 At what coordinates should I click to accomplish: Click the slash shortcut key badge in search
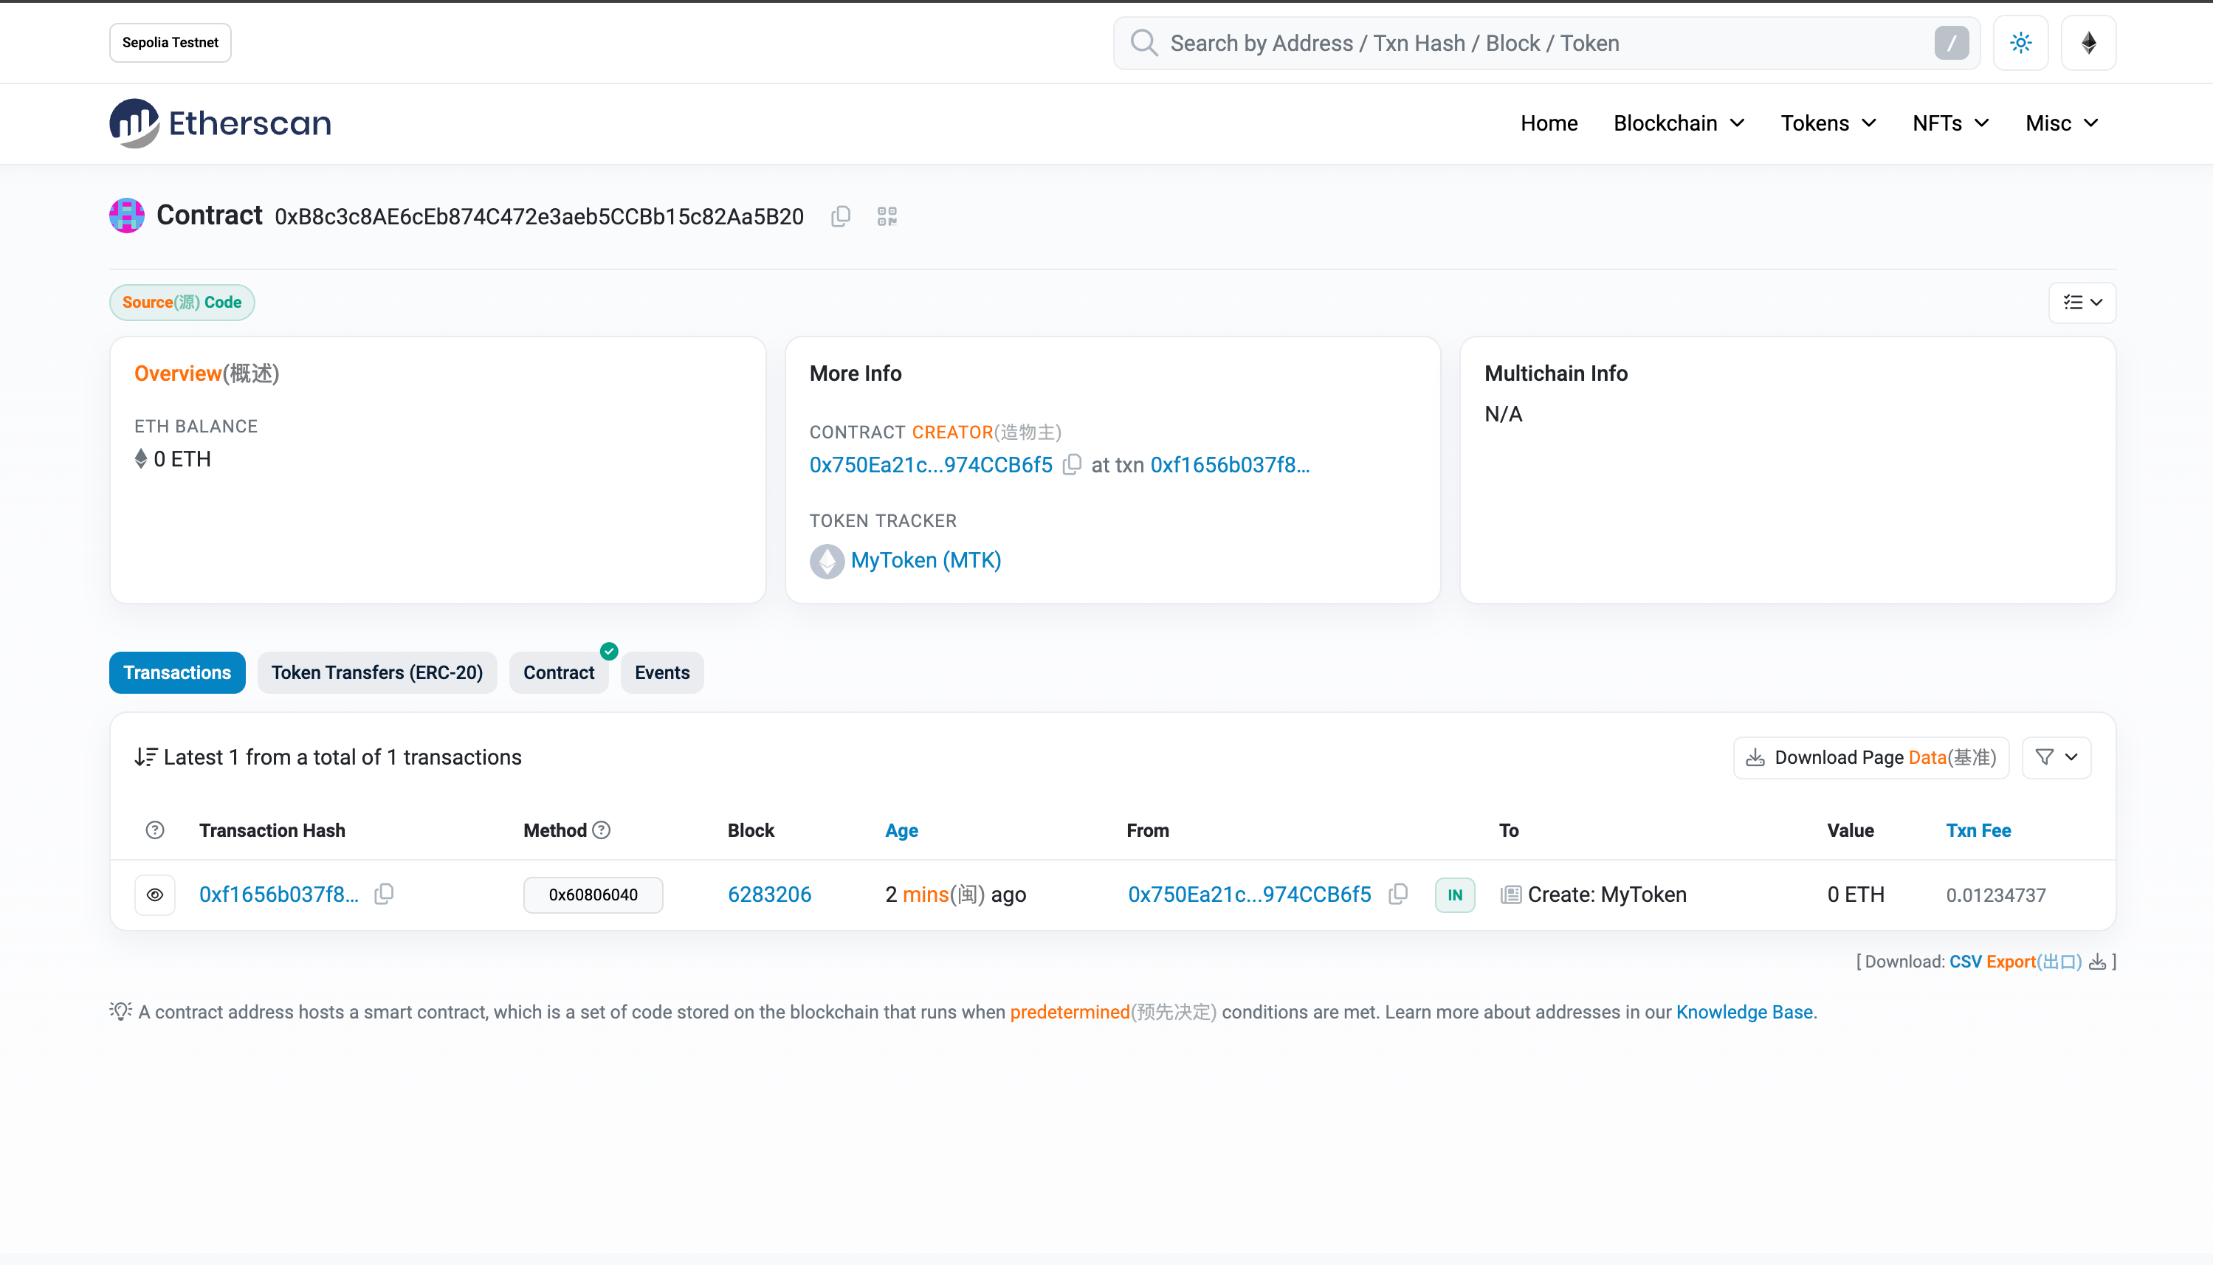click(1952, 43)
